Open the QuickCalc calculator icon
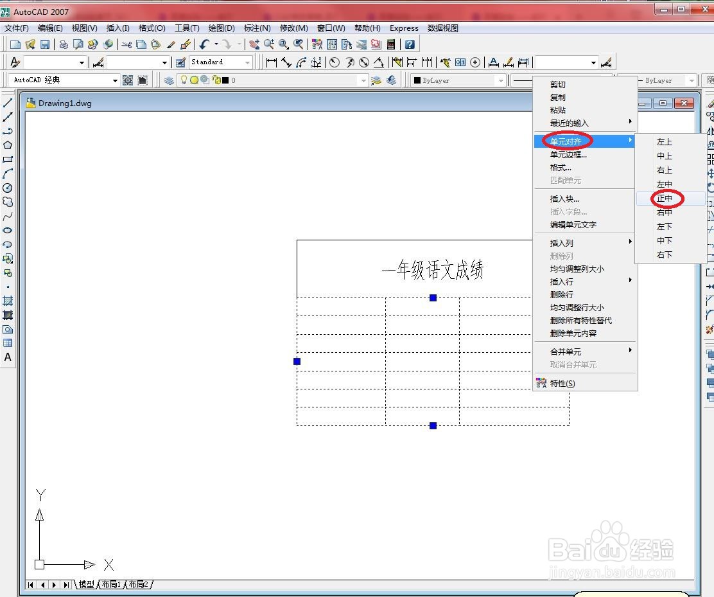Viewport: 714px width, 597px height. coord(390,44)
